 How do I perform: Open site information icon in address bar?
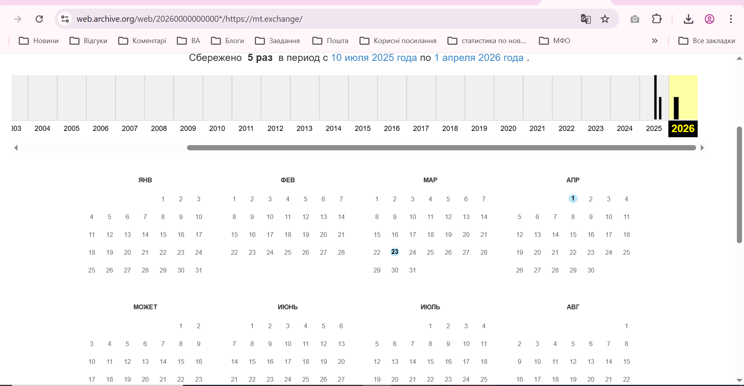65,19
